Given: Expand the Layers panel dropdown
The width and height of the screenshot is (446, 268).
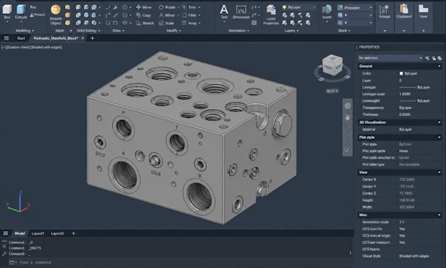Looking at the screenshot, I should click(292, 30).
